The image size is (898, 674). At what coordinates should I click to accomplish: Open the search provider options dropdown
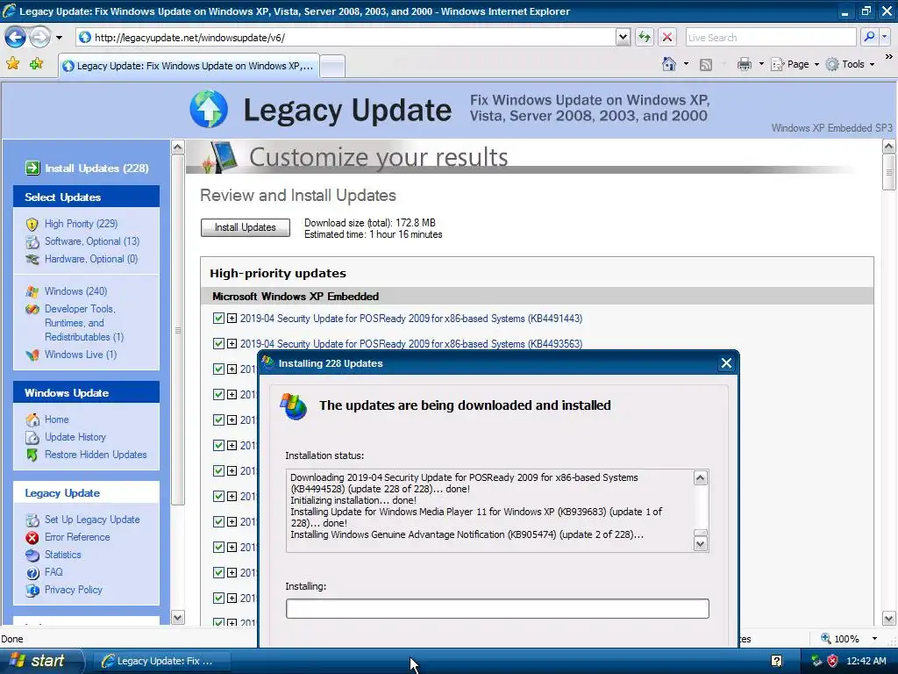tap(884, 37)
